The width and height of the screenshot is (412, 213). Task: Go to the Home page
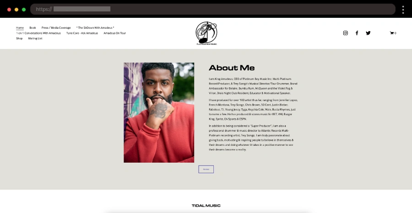pos(20,28)
